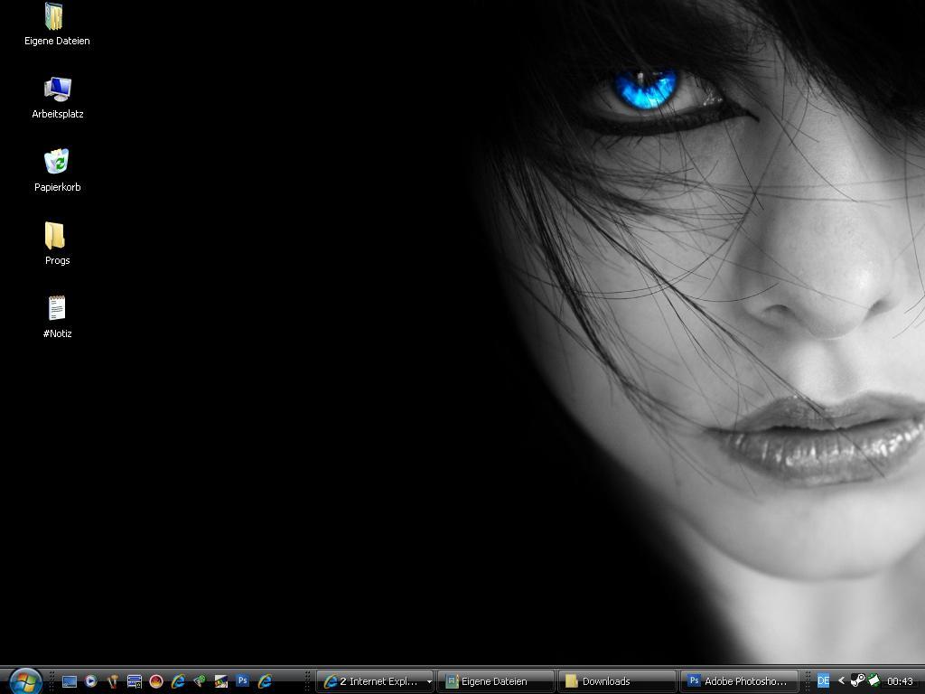The image size is (925, 694).
Task: Launch Photoshop from the quick launch bar
Action: pyautogui.click(x=242, y=681)
